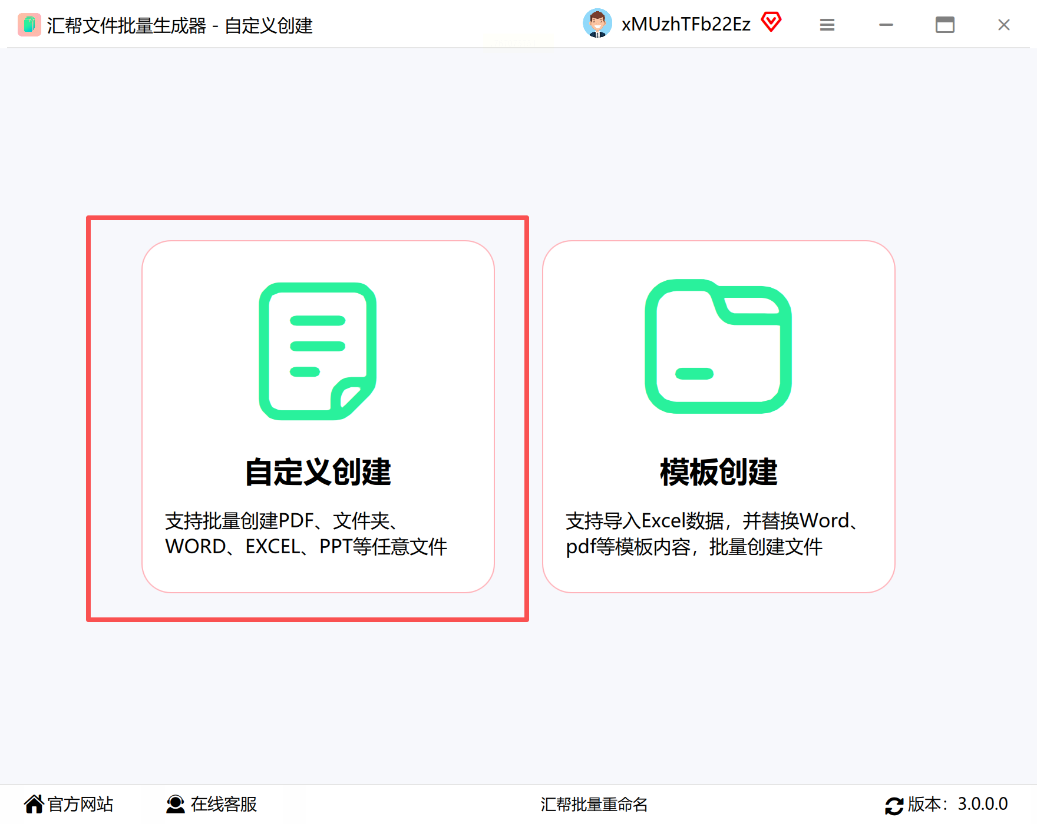Click the app logo icon in title bar
This screenshot has height=824, width=1037.
pos(29,25)
